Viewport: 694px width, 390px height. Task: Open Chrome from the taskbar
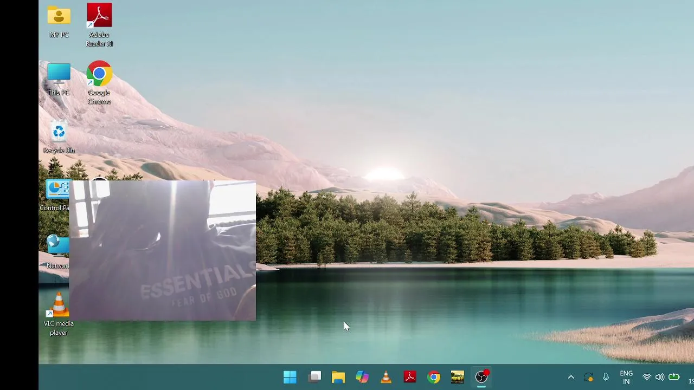434,377
